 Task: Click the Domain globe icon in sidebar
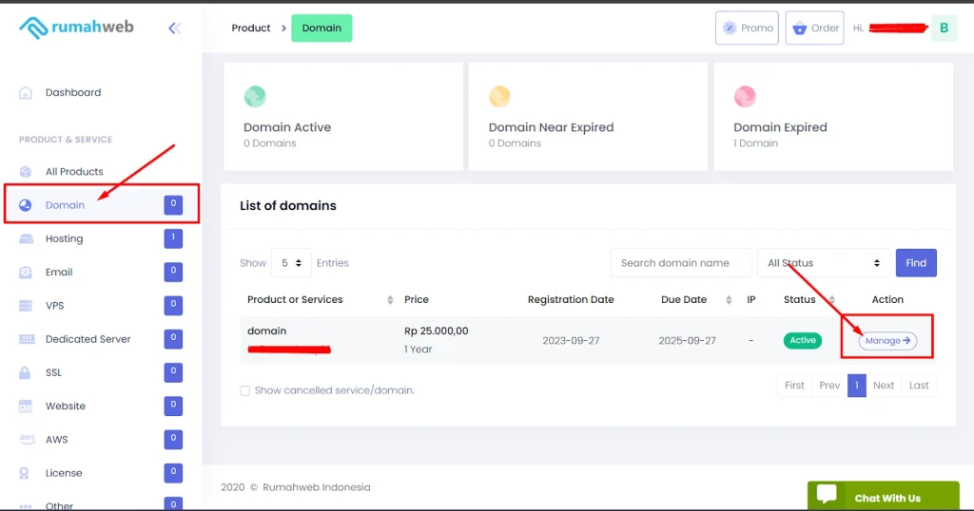coord(26,205)
